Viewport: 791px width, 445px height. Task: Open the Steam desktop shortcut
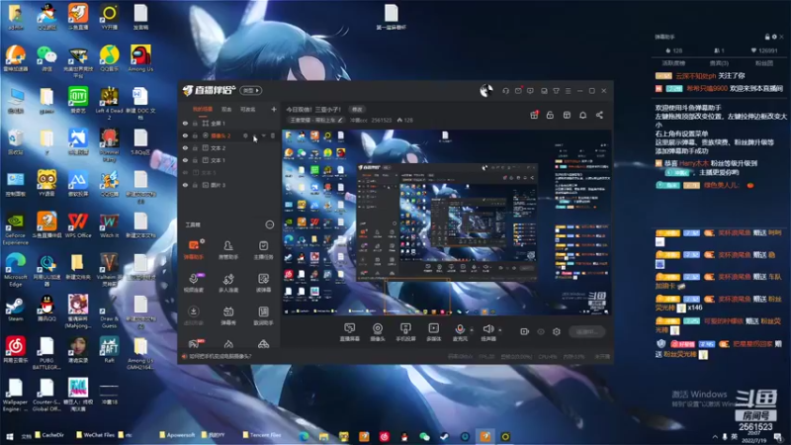click(x=15, y=309)
